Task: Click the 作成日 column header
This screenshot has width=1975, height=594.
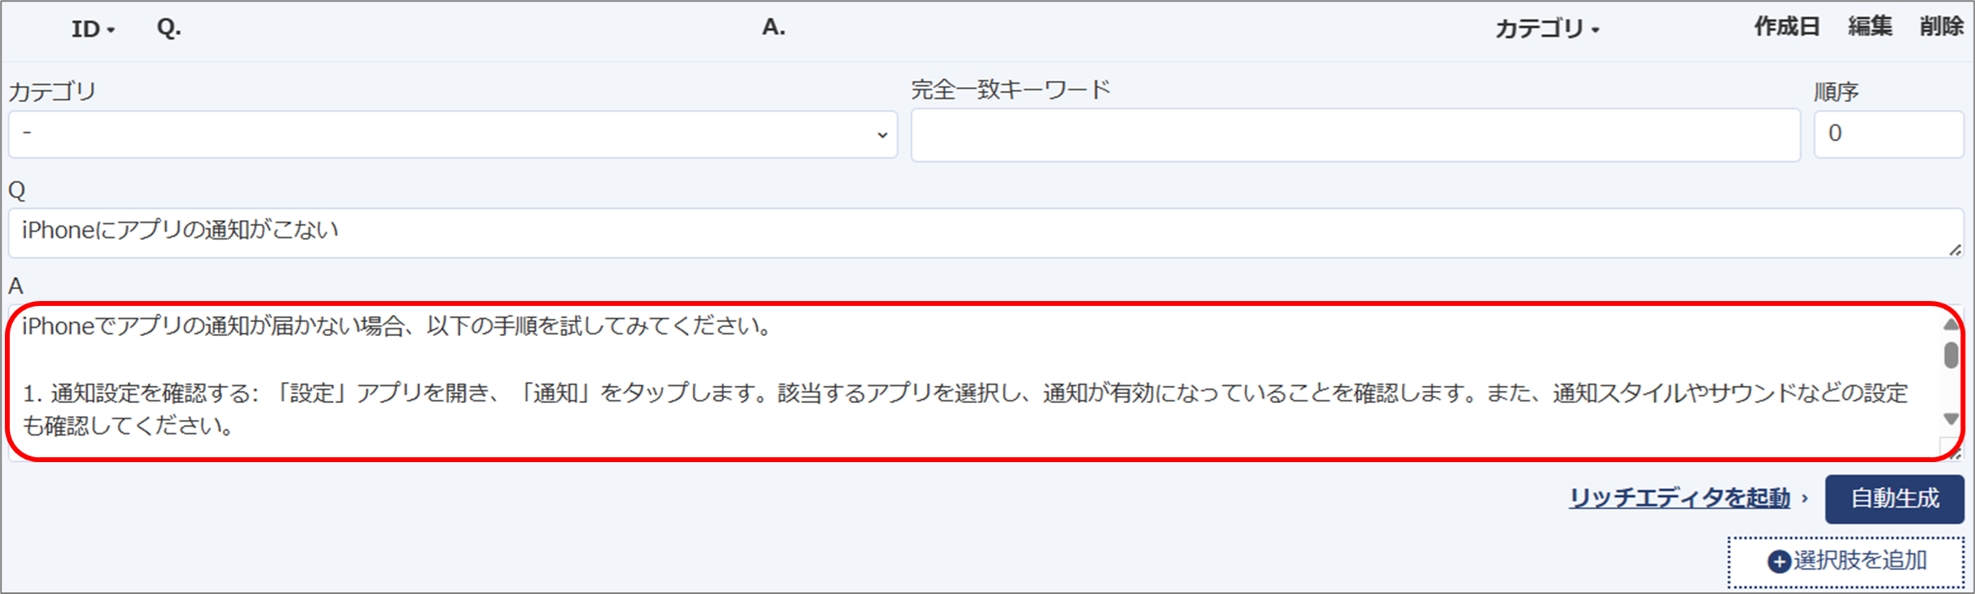Action: click(x=1787, y=27)
